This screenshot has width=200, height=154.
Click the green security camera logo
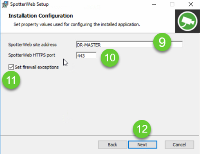187,21
